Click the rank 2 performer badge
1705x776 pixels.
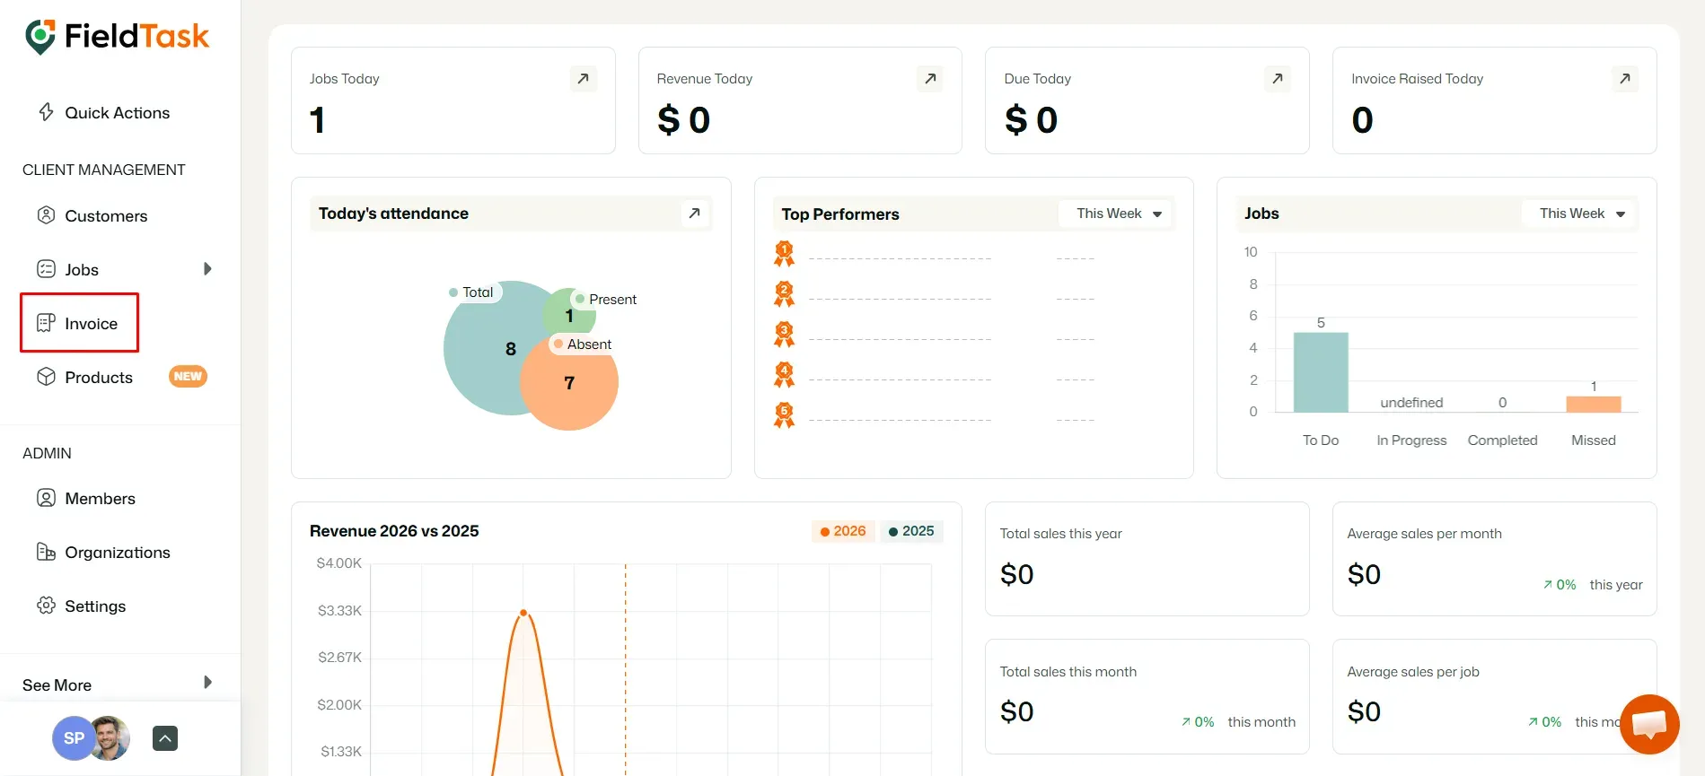point(784,294)
